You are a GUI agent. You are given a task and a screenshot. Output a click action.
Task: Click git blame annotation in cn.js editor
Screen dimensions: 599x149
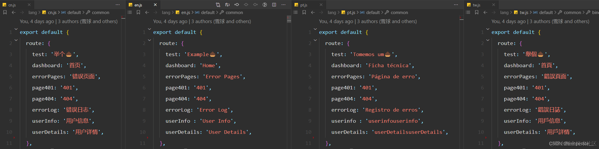click(69, 21)
